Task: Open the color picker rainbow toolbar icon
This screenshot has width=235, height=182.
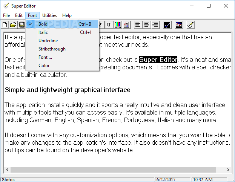Action: coord(118,25)
